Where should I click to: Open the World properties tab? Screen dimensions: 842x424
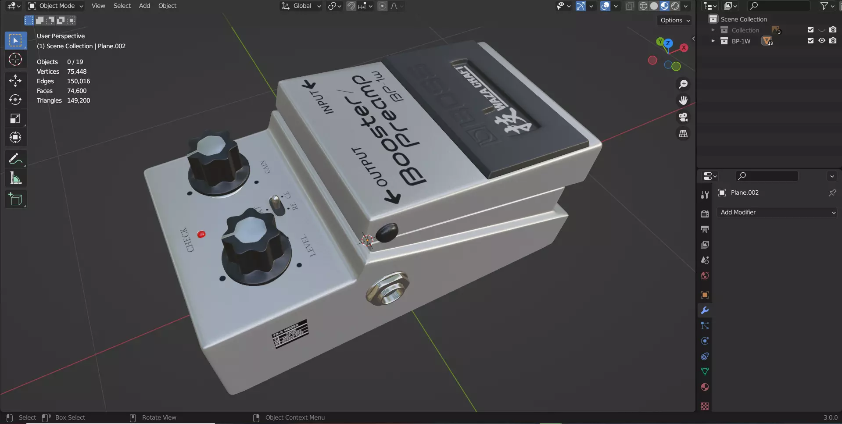click(x=705, y=275)
